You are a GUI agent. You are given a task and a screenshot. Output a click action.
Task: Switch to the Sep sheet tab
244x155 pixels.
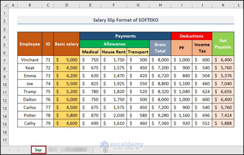[x=38, y=150]
